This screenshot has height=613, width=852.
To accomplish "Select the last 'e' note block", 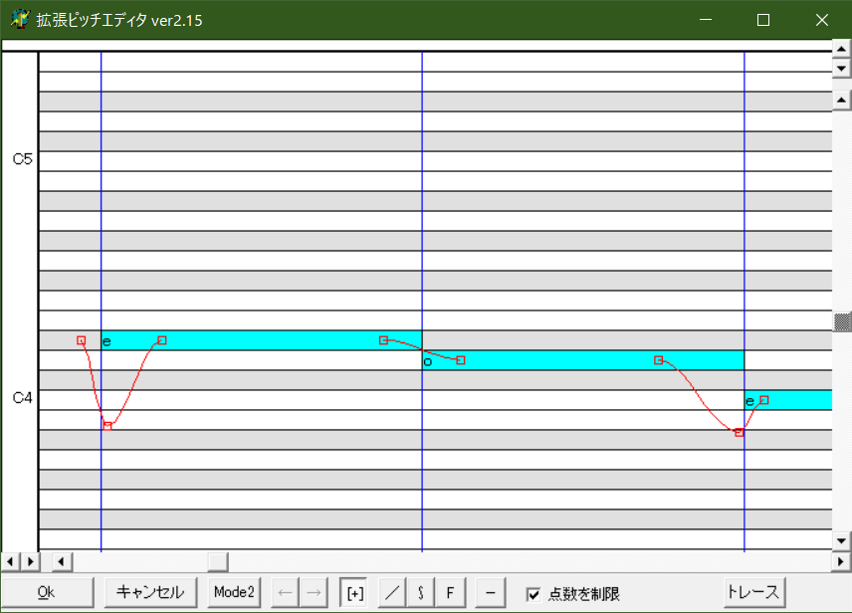I will 788,400.
